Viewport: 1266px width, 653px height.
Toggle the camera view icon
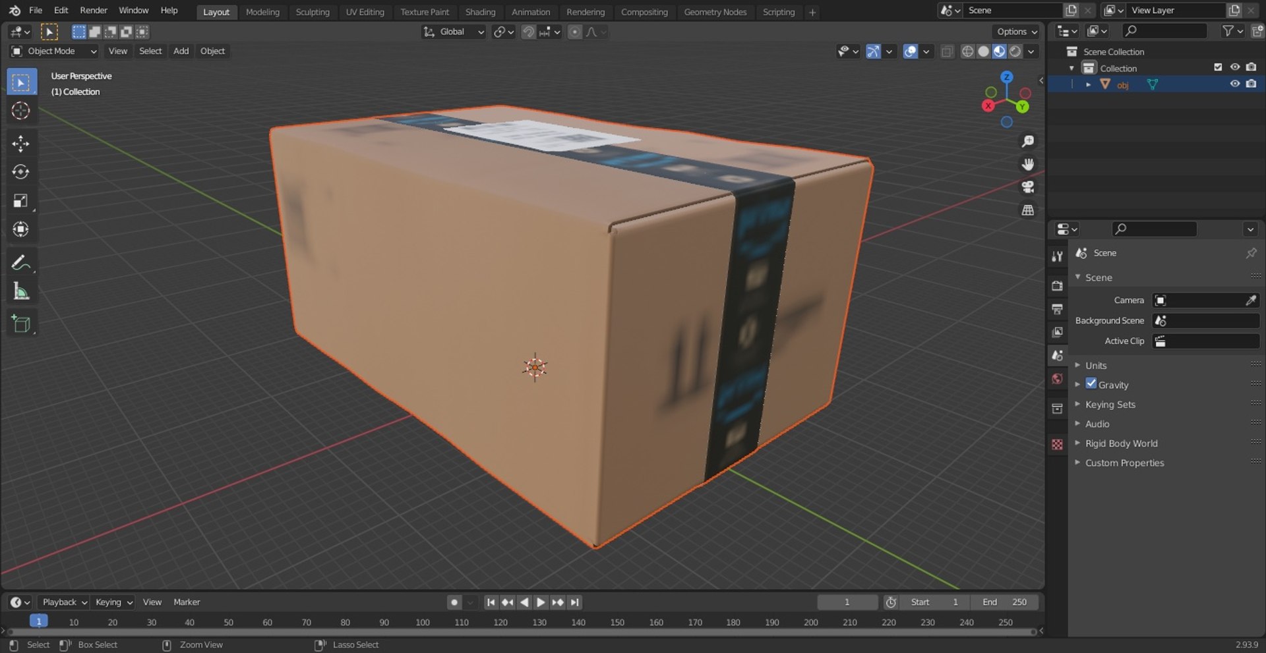(x=1027, y=187)
